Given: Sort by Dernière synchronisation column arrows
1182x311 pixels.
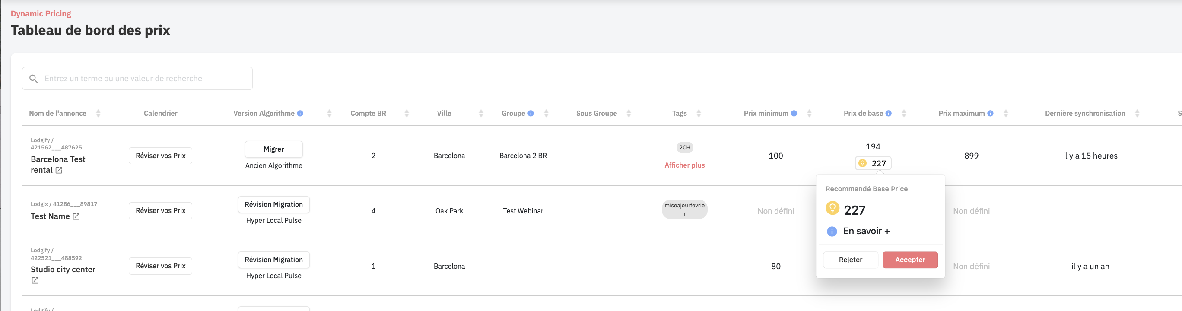Looking at the screenshot, I should [x=1137, y=113].
